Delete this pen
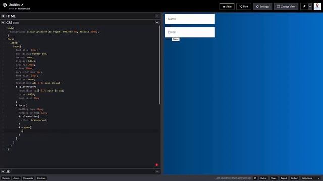The height and width of the screenshot is (181, 323). pos(263,178)
